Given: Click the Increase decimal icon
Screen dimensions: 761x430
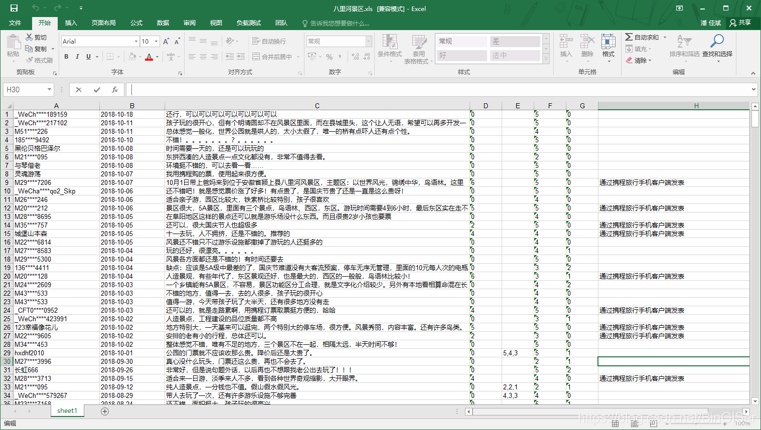Looking at the screenshot, I should click(x=355, y=57).
